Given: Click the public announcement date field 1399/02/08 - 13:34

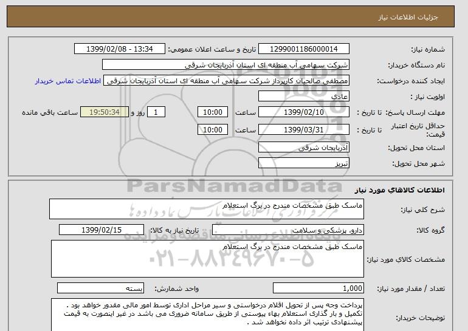Looking at the screenshot, I should click(x=119, y=49).
